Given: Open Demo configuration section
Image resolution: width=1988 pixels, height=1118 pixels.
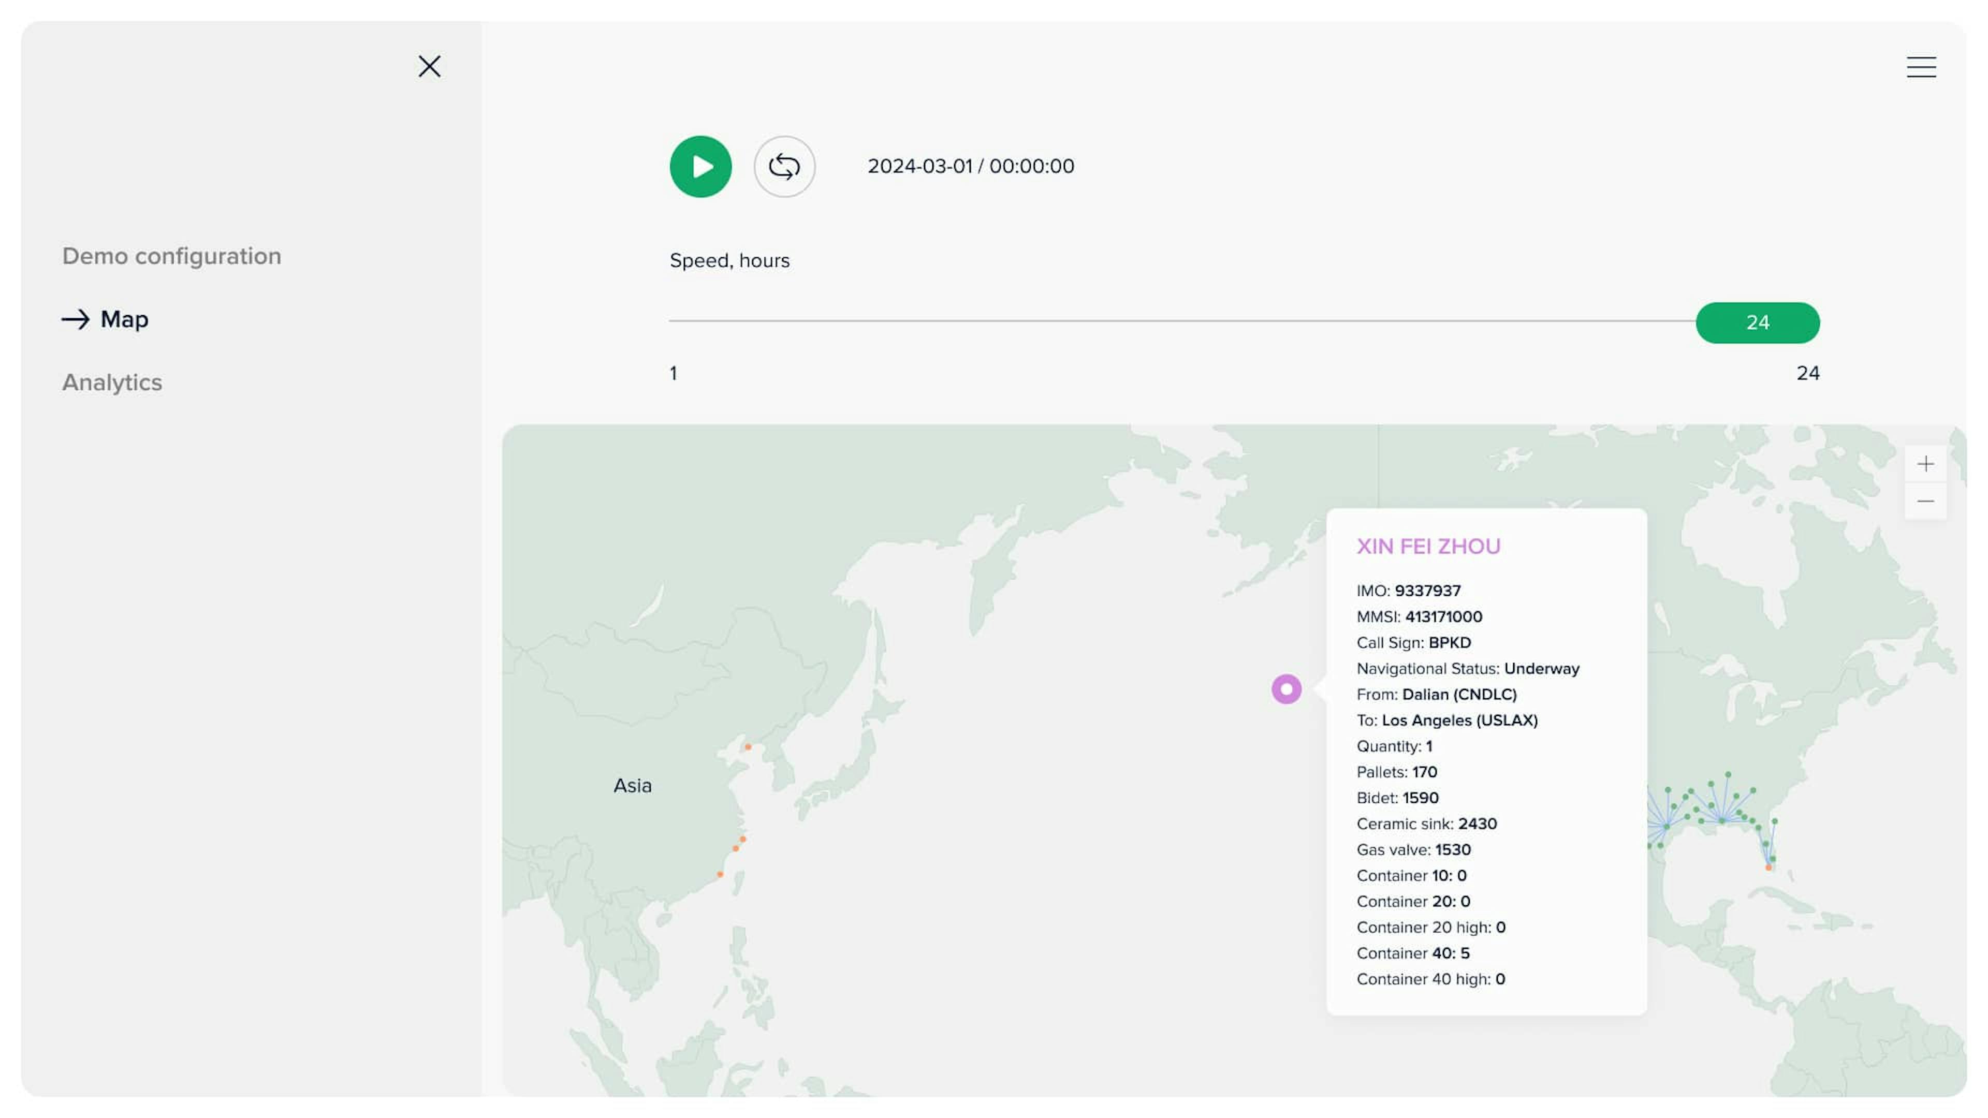Looking at the screenshot, I should pos(171,256).
